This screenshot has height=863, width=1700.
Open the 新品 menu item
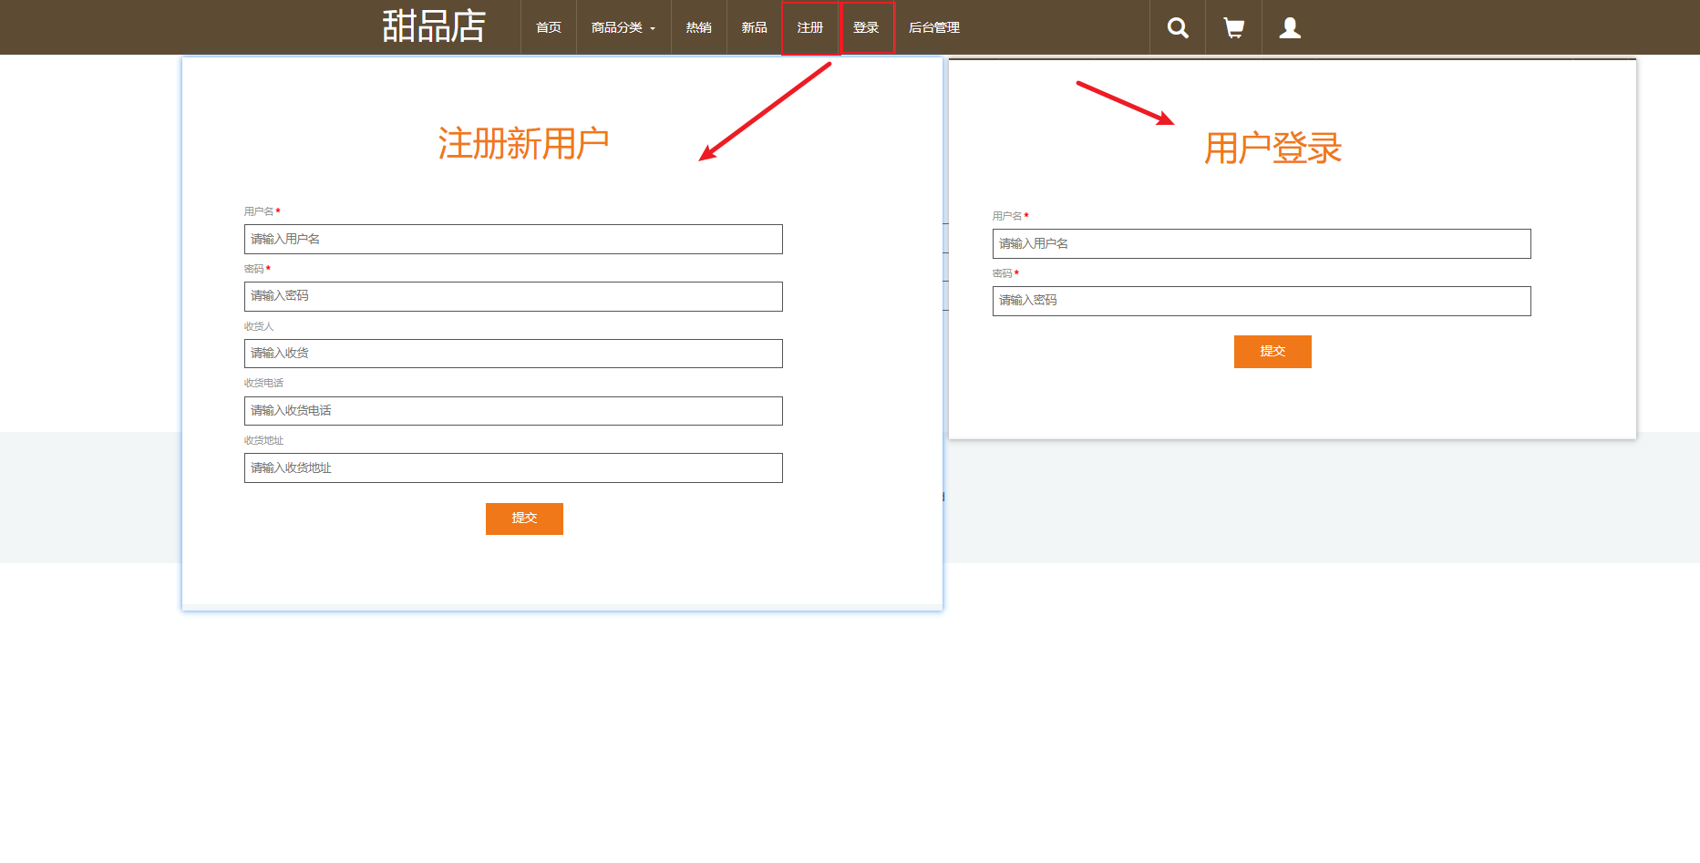pyautogui.click(x=753, y=27)
